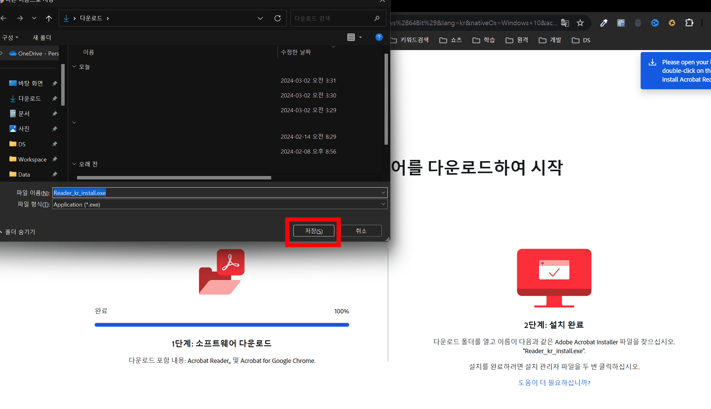The image size is (711, 409).
Task: Refresh the folder view in the save dialog
Action: [x=277, y=18]
